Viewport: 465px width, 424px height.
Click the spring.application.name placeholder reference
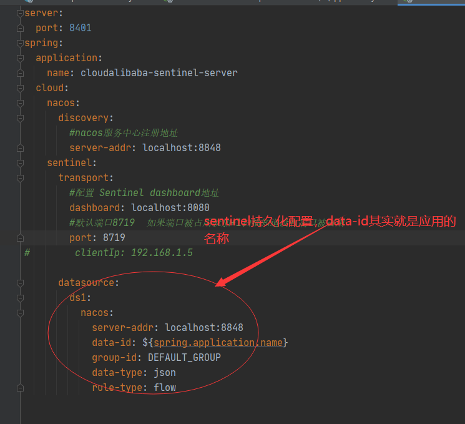pos(218,343)
